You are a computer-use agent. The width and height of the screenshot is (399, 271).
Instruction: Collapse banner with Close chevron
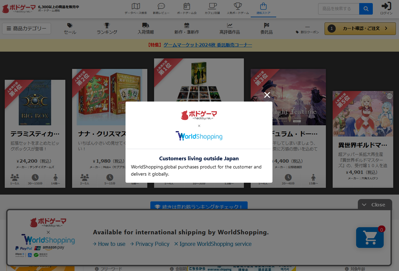pyautogui.click(x=375, y=205)
